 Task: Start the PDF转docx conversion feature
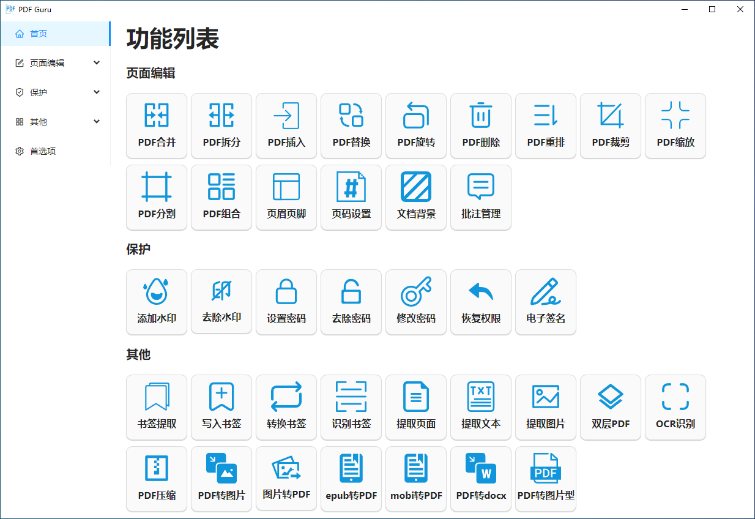pos(480,479)
